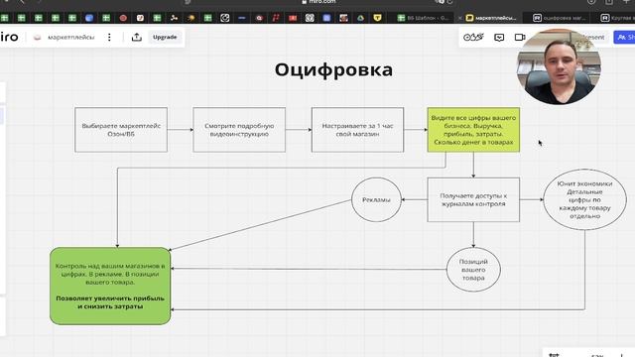This screenshot has height=357, width=635.
Task: Open the collaboration tools timer-and-reactions icon
Action: pos(473,38)
